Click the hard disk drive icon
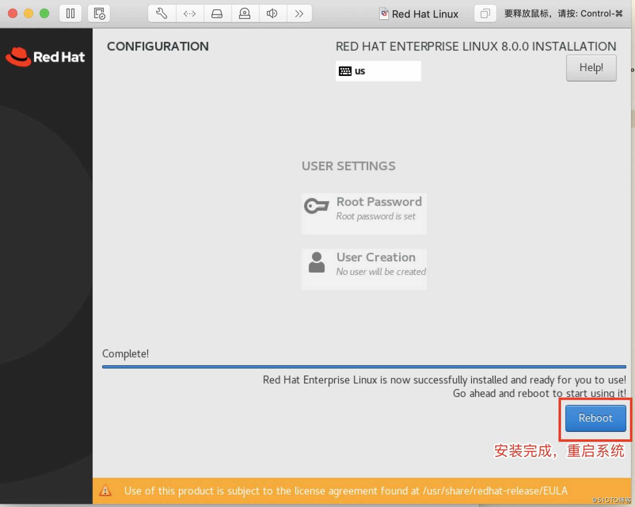635x507 pixels. coord(217,14)
